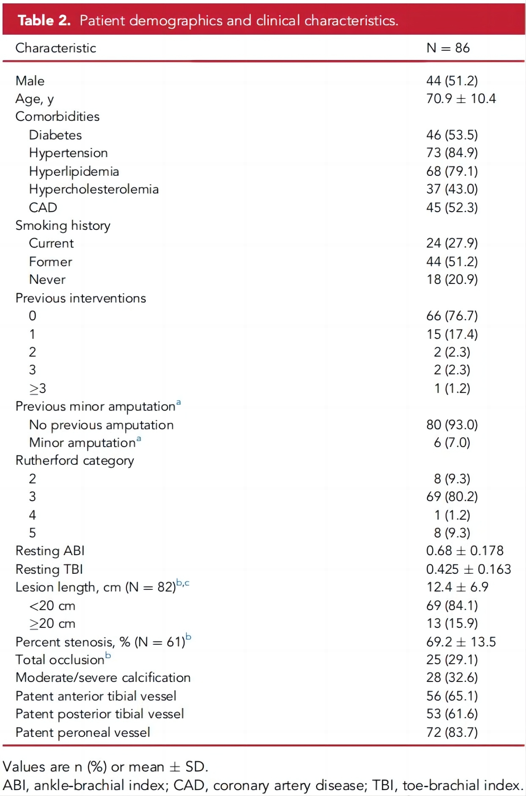The image size is (526, 796).
Task: Click the 'Table 2.' title label
Action: click(44, 20)
